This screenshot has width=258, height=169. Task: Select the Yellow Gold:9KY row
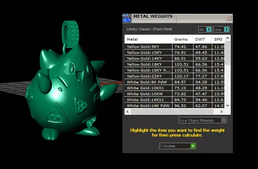175,46
